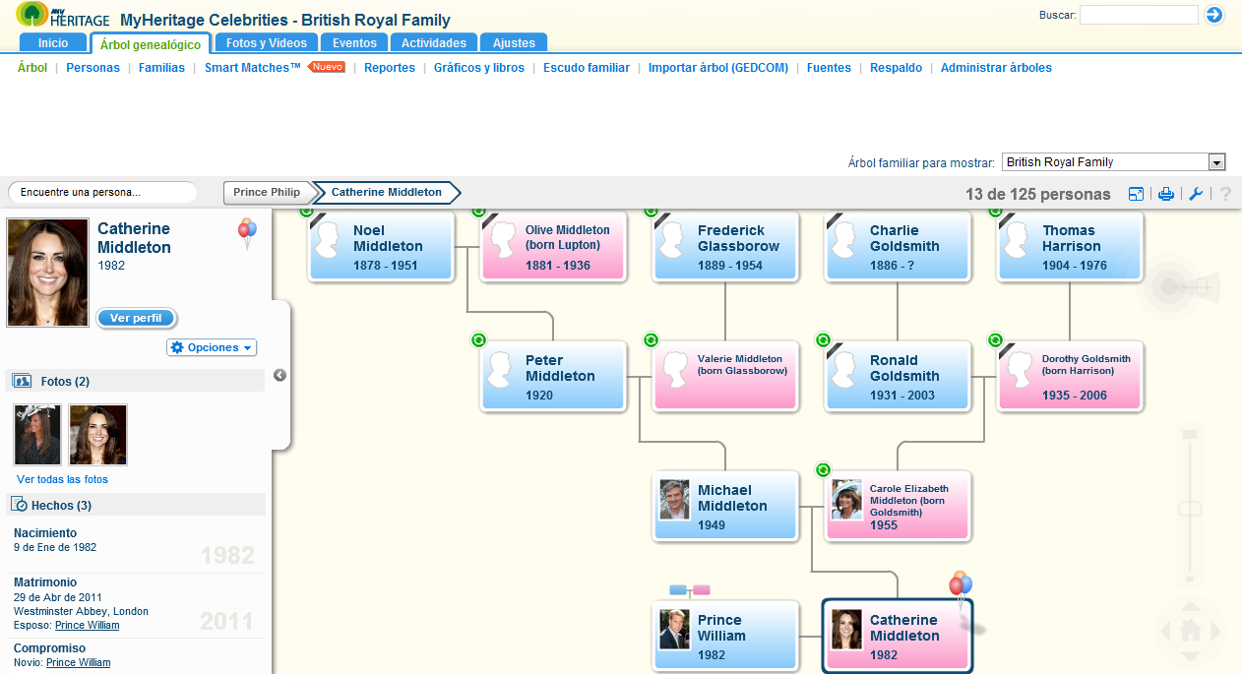This screenshot has width=1242, height=674.
Task: Open the Personas submenu item
Action: (x=93, y=68)
